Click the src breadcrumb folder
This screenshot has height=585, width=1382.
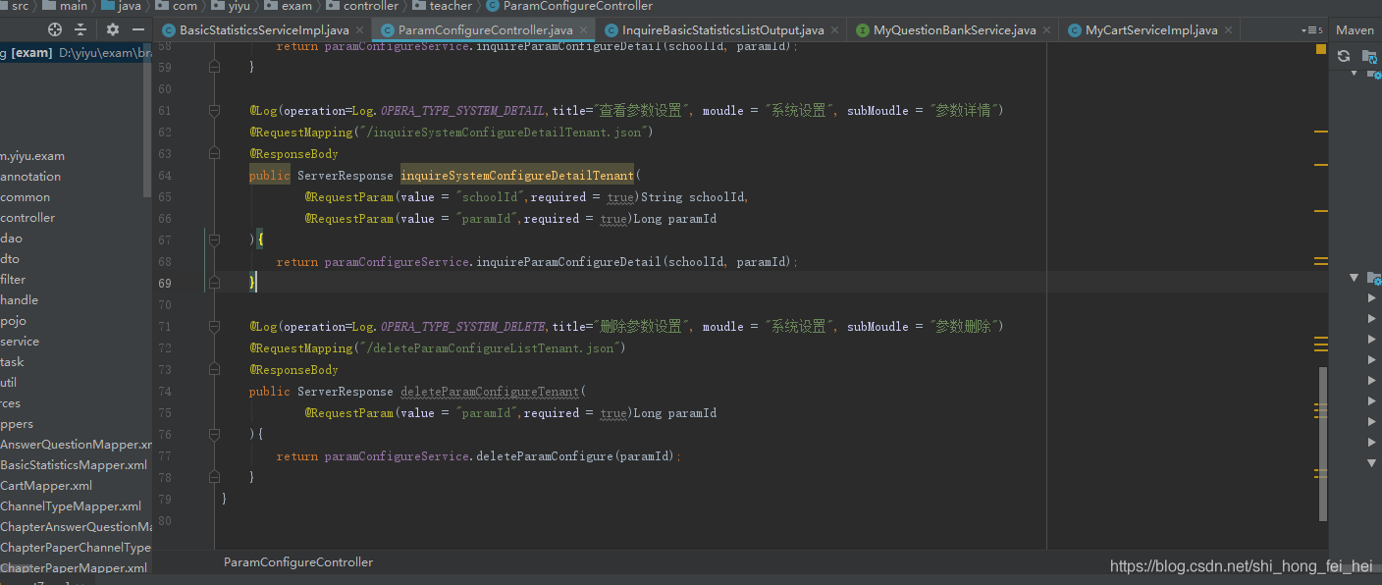click(x=18, y=6)
